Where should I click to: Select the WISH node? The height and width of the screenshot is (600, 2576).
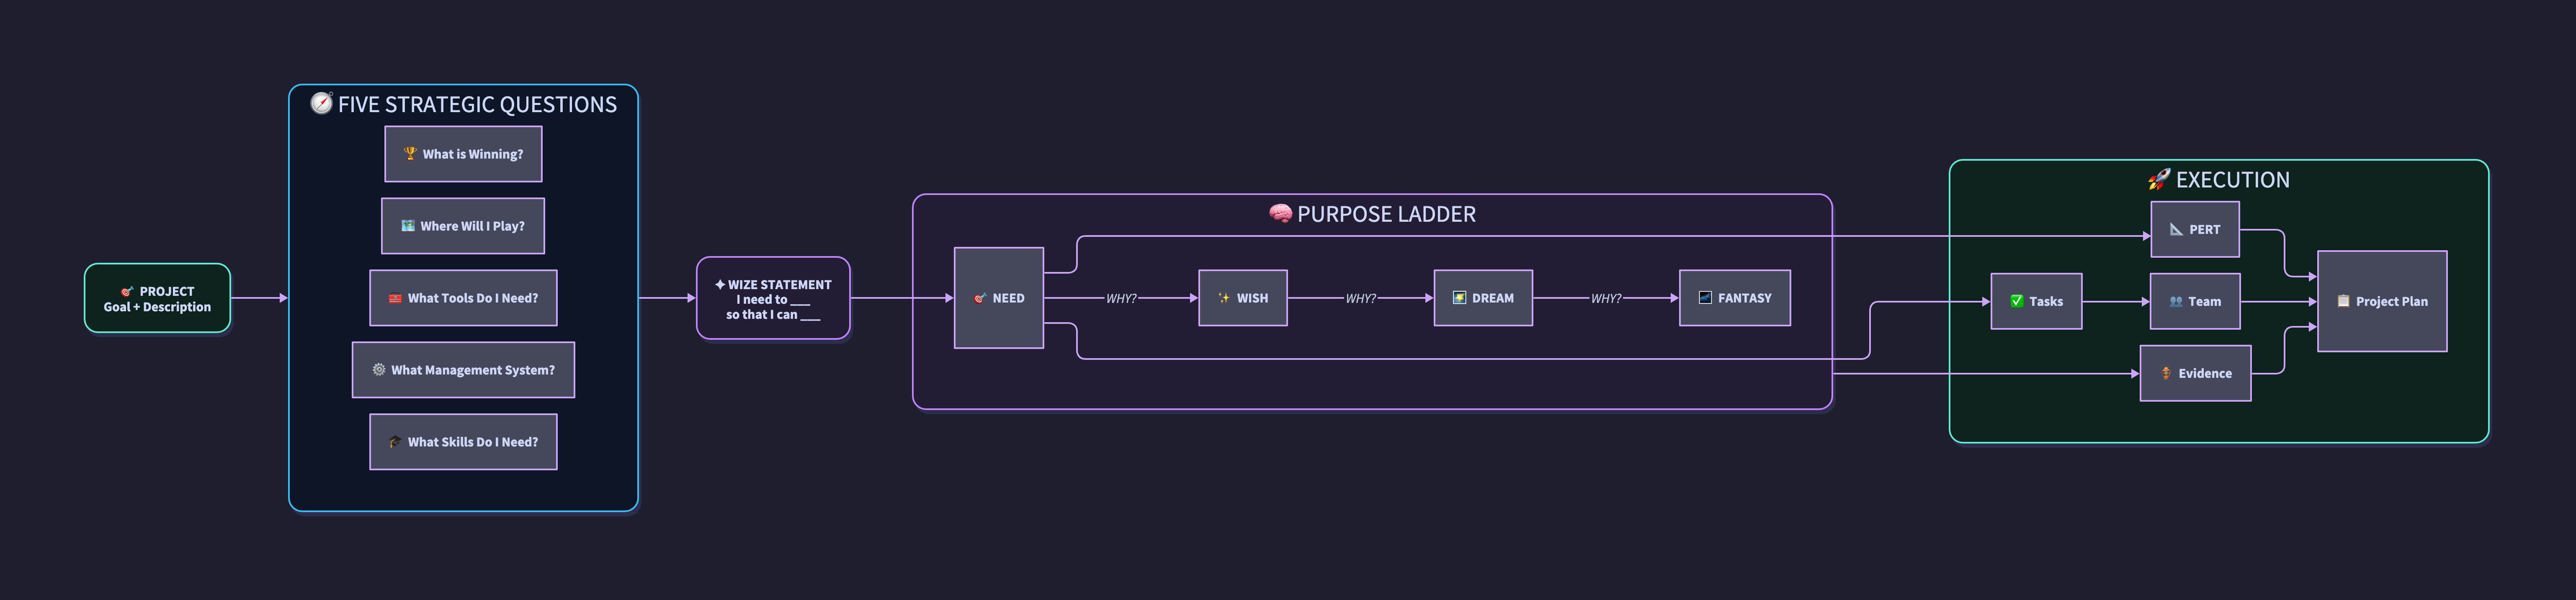coord(1243,298)
